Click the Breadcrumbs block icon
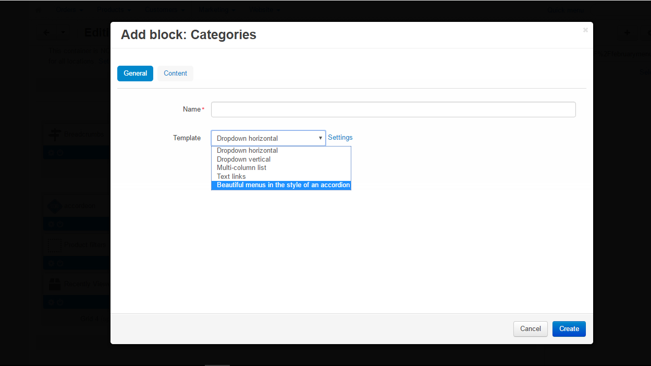Viewport: 651px width, 366px height. pyautogui.click(x=55, y=135)
